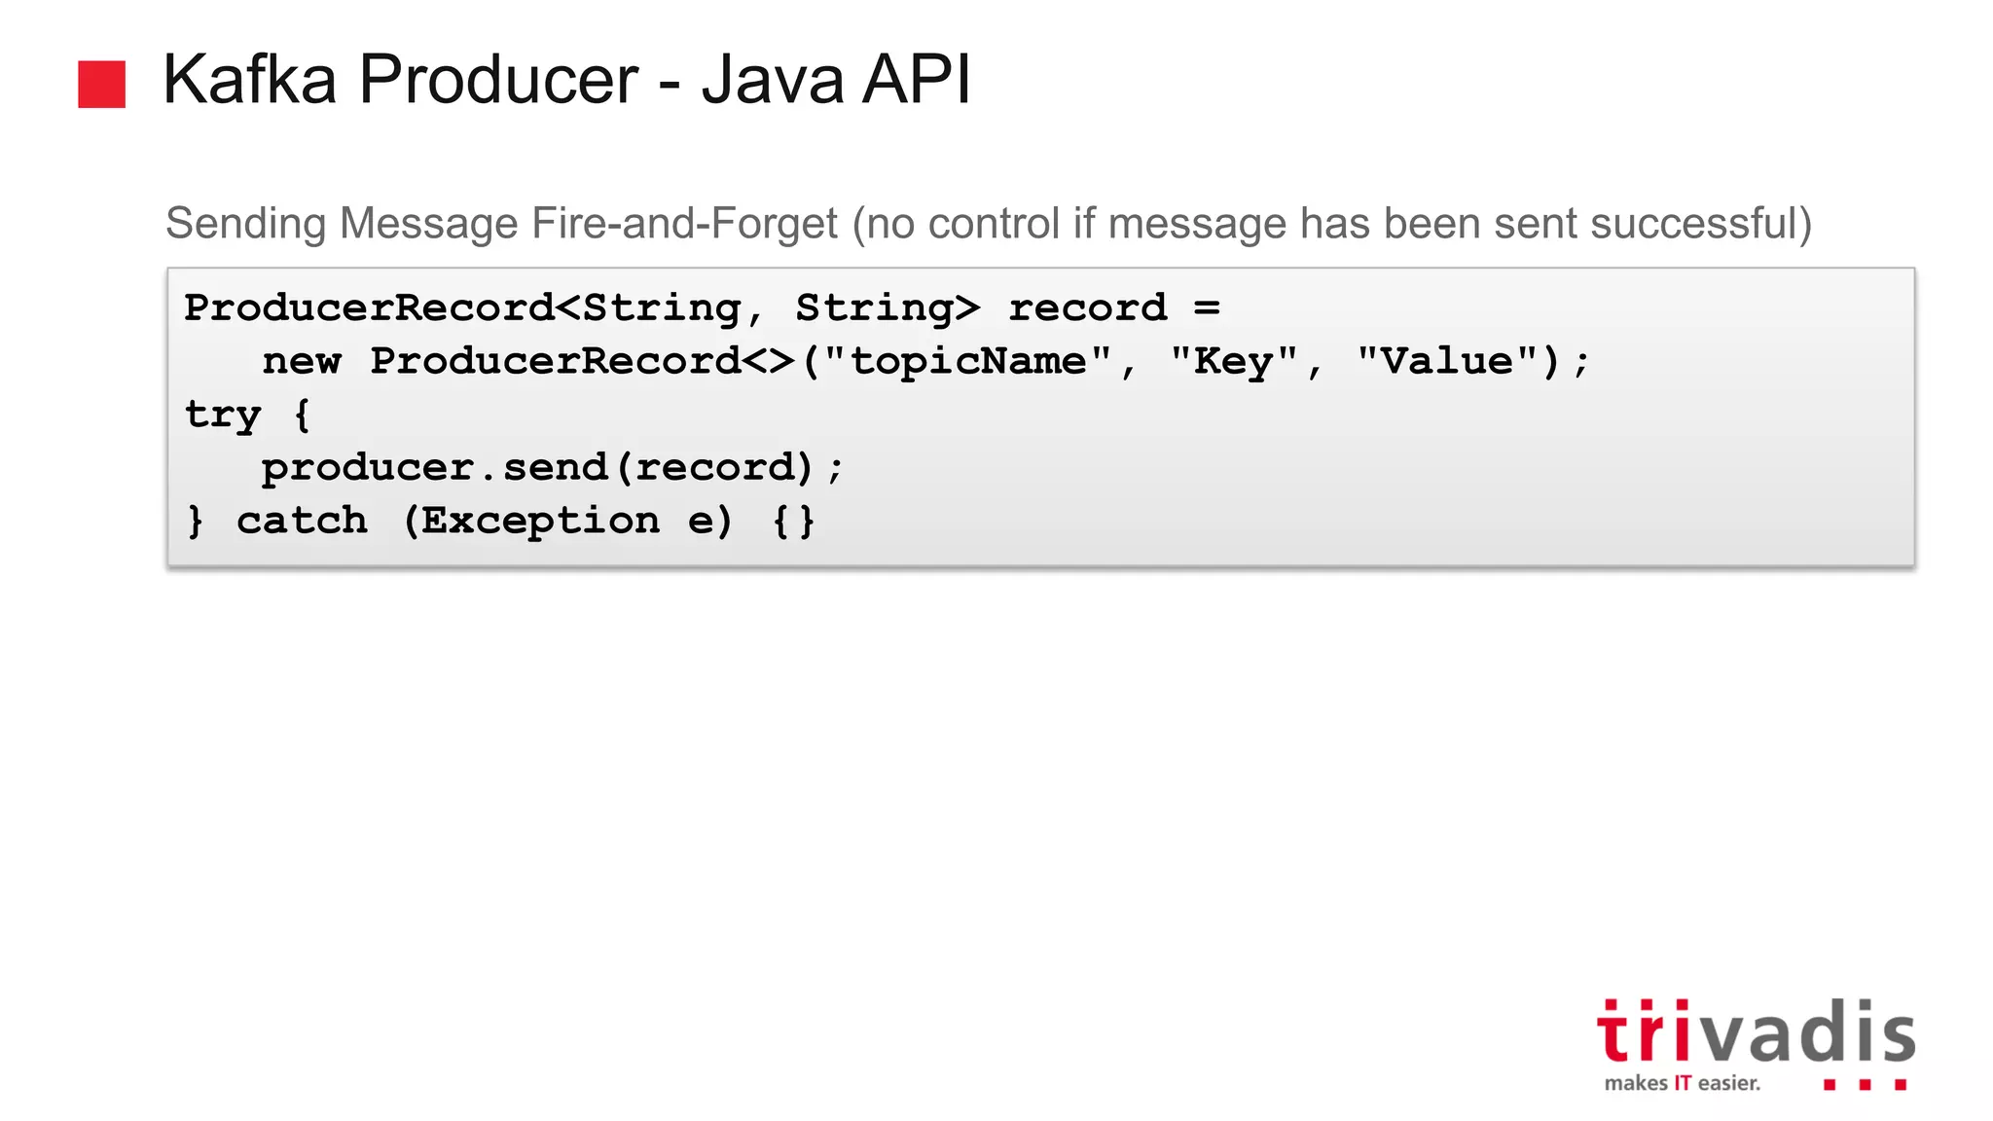This screenshot has height=1121, width=1993.
Task: Click the opening brace after "try"
Action: [302, 415]
